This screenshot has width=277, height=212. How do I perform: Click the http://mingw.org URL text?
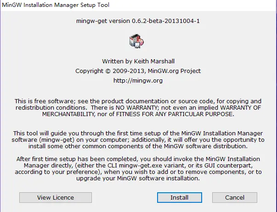point(138,80)
